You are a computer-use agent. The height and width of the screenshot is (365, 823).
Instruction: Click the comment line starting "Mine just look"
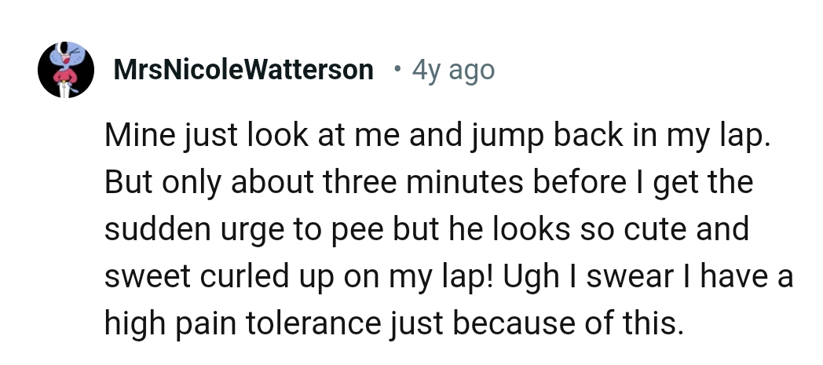[437, 136]
